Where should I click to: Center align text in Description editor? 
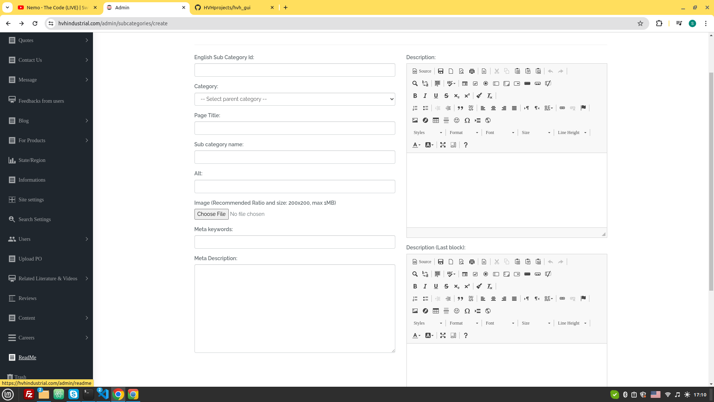493,108
